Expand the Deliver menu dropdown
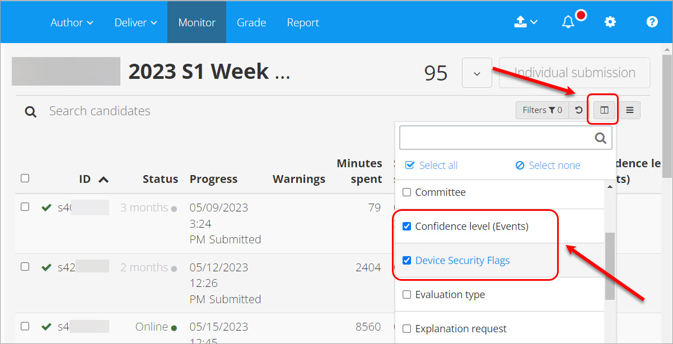 [135, 22]
